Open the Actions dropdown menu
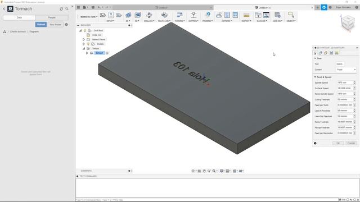 coord(227,21)
